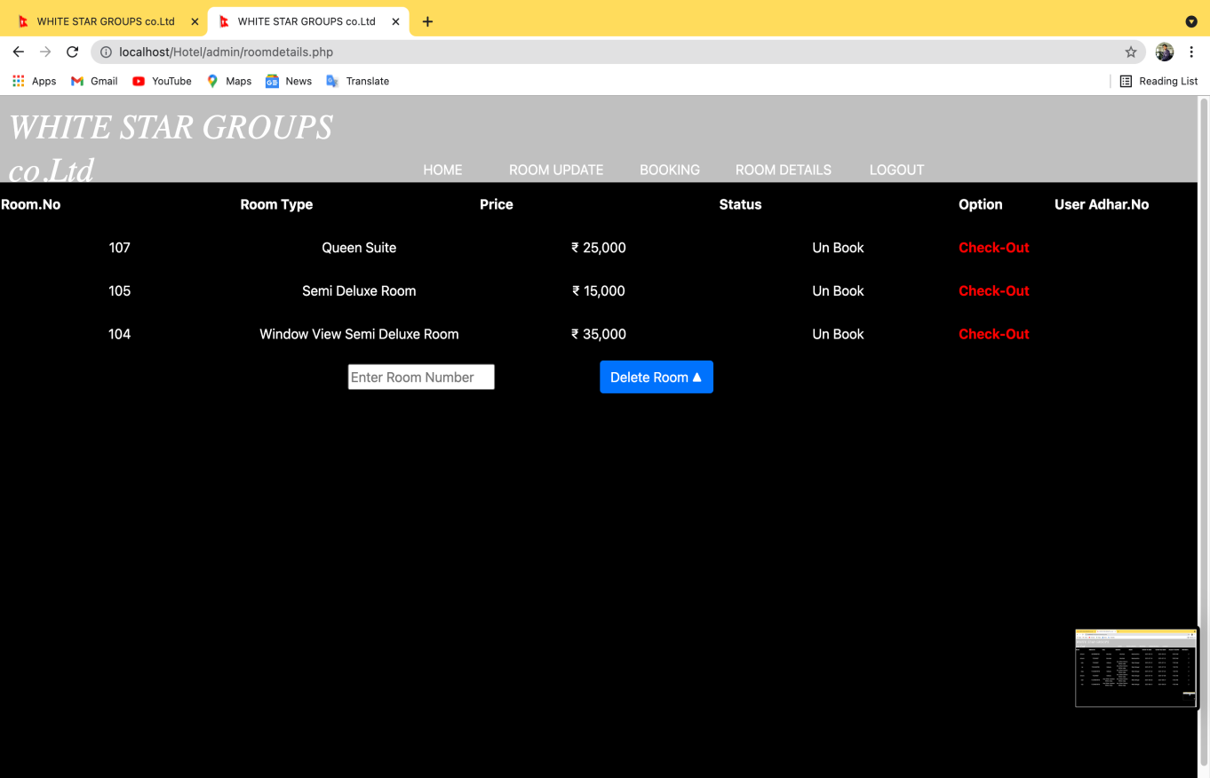Open the ROOM UPDATE page

[556, 170]
